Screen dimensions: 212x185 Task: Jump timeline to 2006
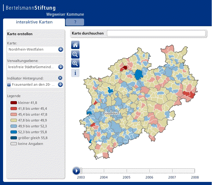coord(149,177)
